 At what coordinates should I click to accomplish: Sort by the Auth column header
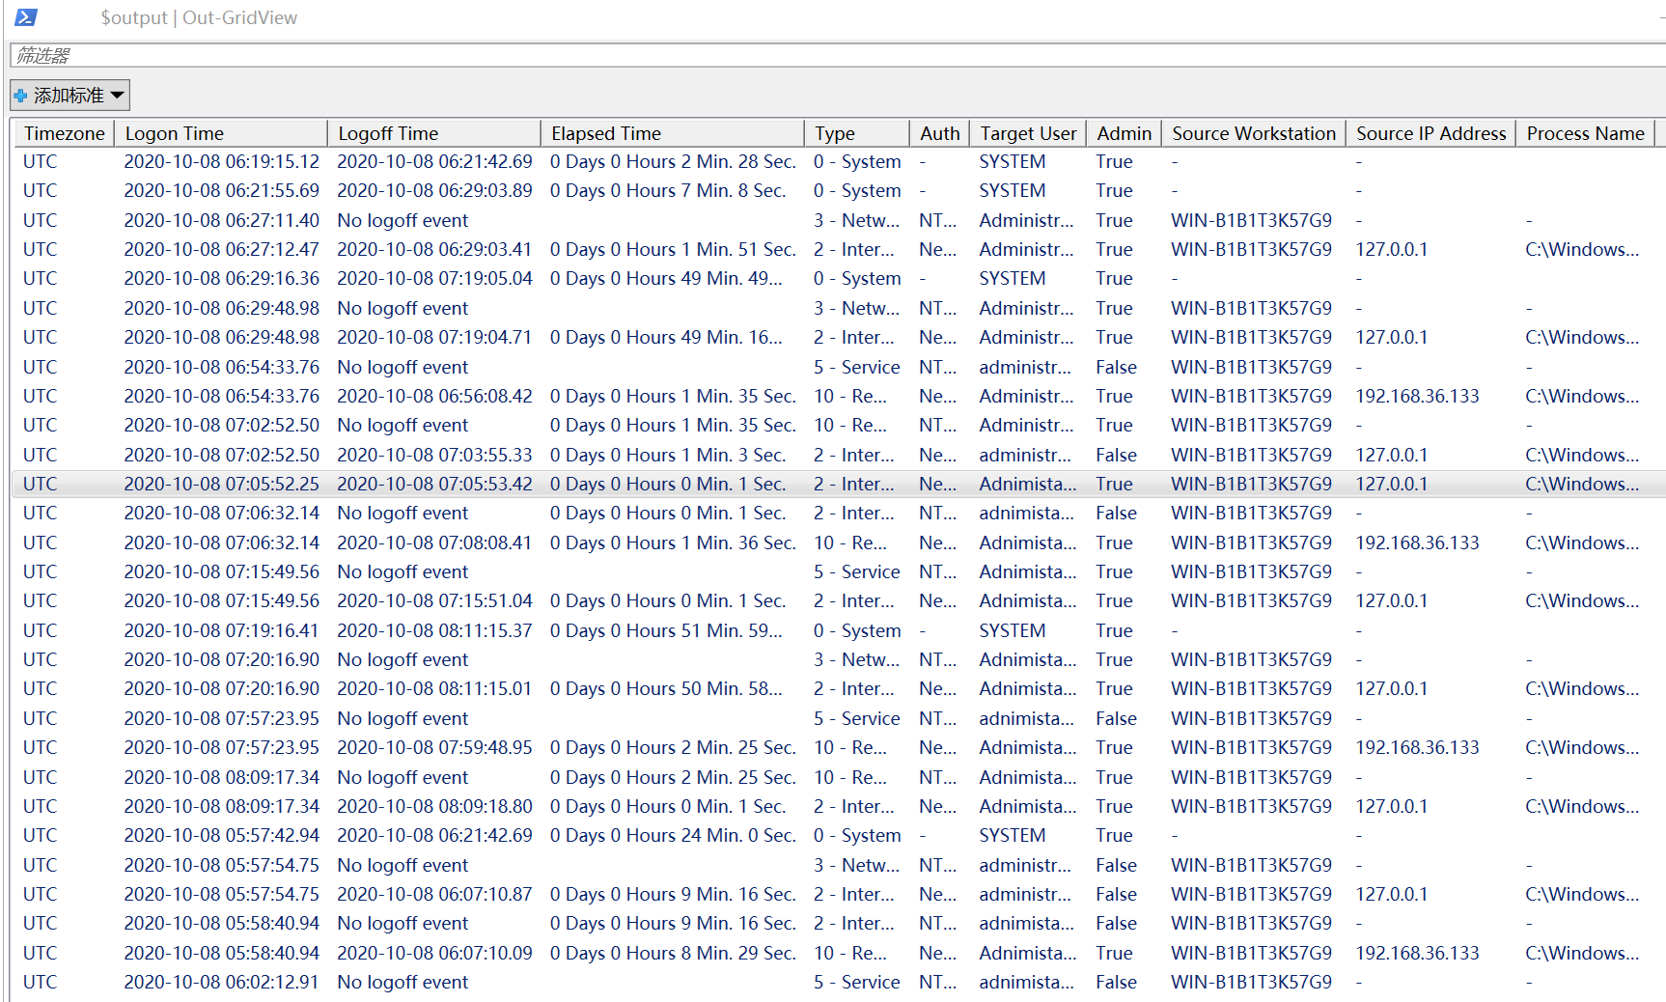coord(939,133)
